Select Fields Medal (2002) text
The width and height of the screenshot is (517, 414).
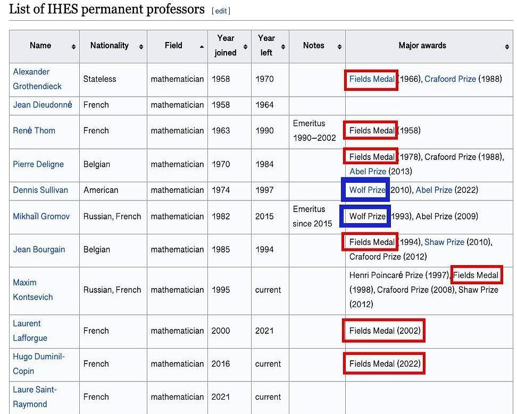click(385, 331)
